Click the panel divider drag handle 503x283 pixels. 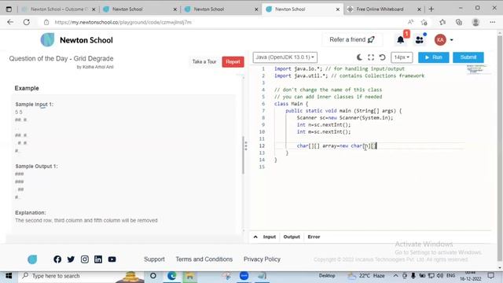246,146
